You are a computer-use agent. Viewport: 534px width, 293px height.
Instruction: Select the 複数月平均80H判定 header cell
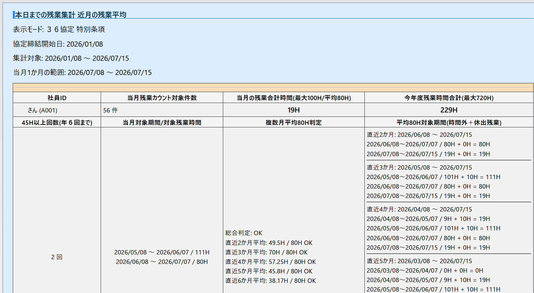coord(294,123)
